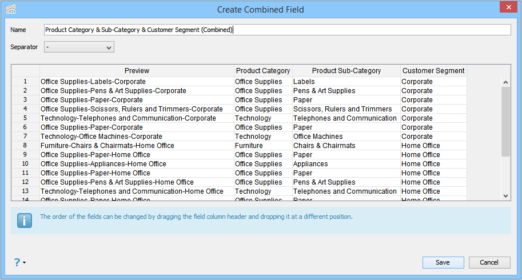The image size is (522, 280).
Task: Click the vertical scrollbar thumb
Action: (x=505, y=121)
